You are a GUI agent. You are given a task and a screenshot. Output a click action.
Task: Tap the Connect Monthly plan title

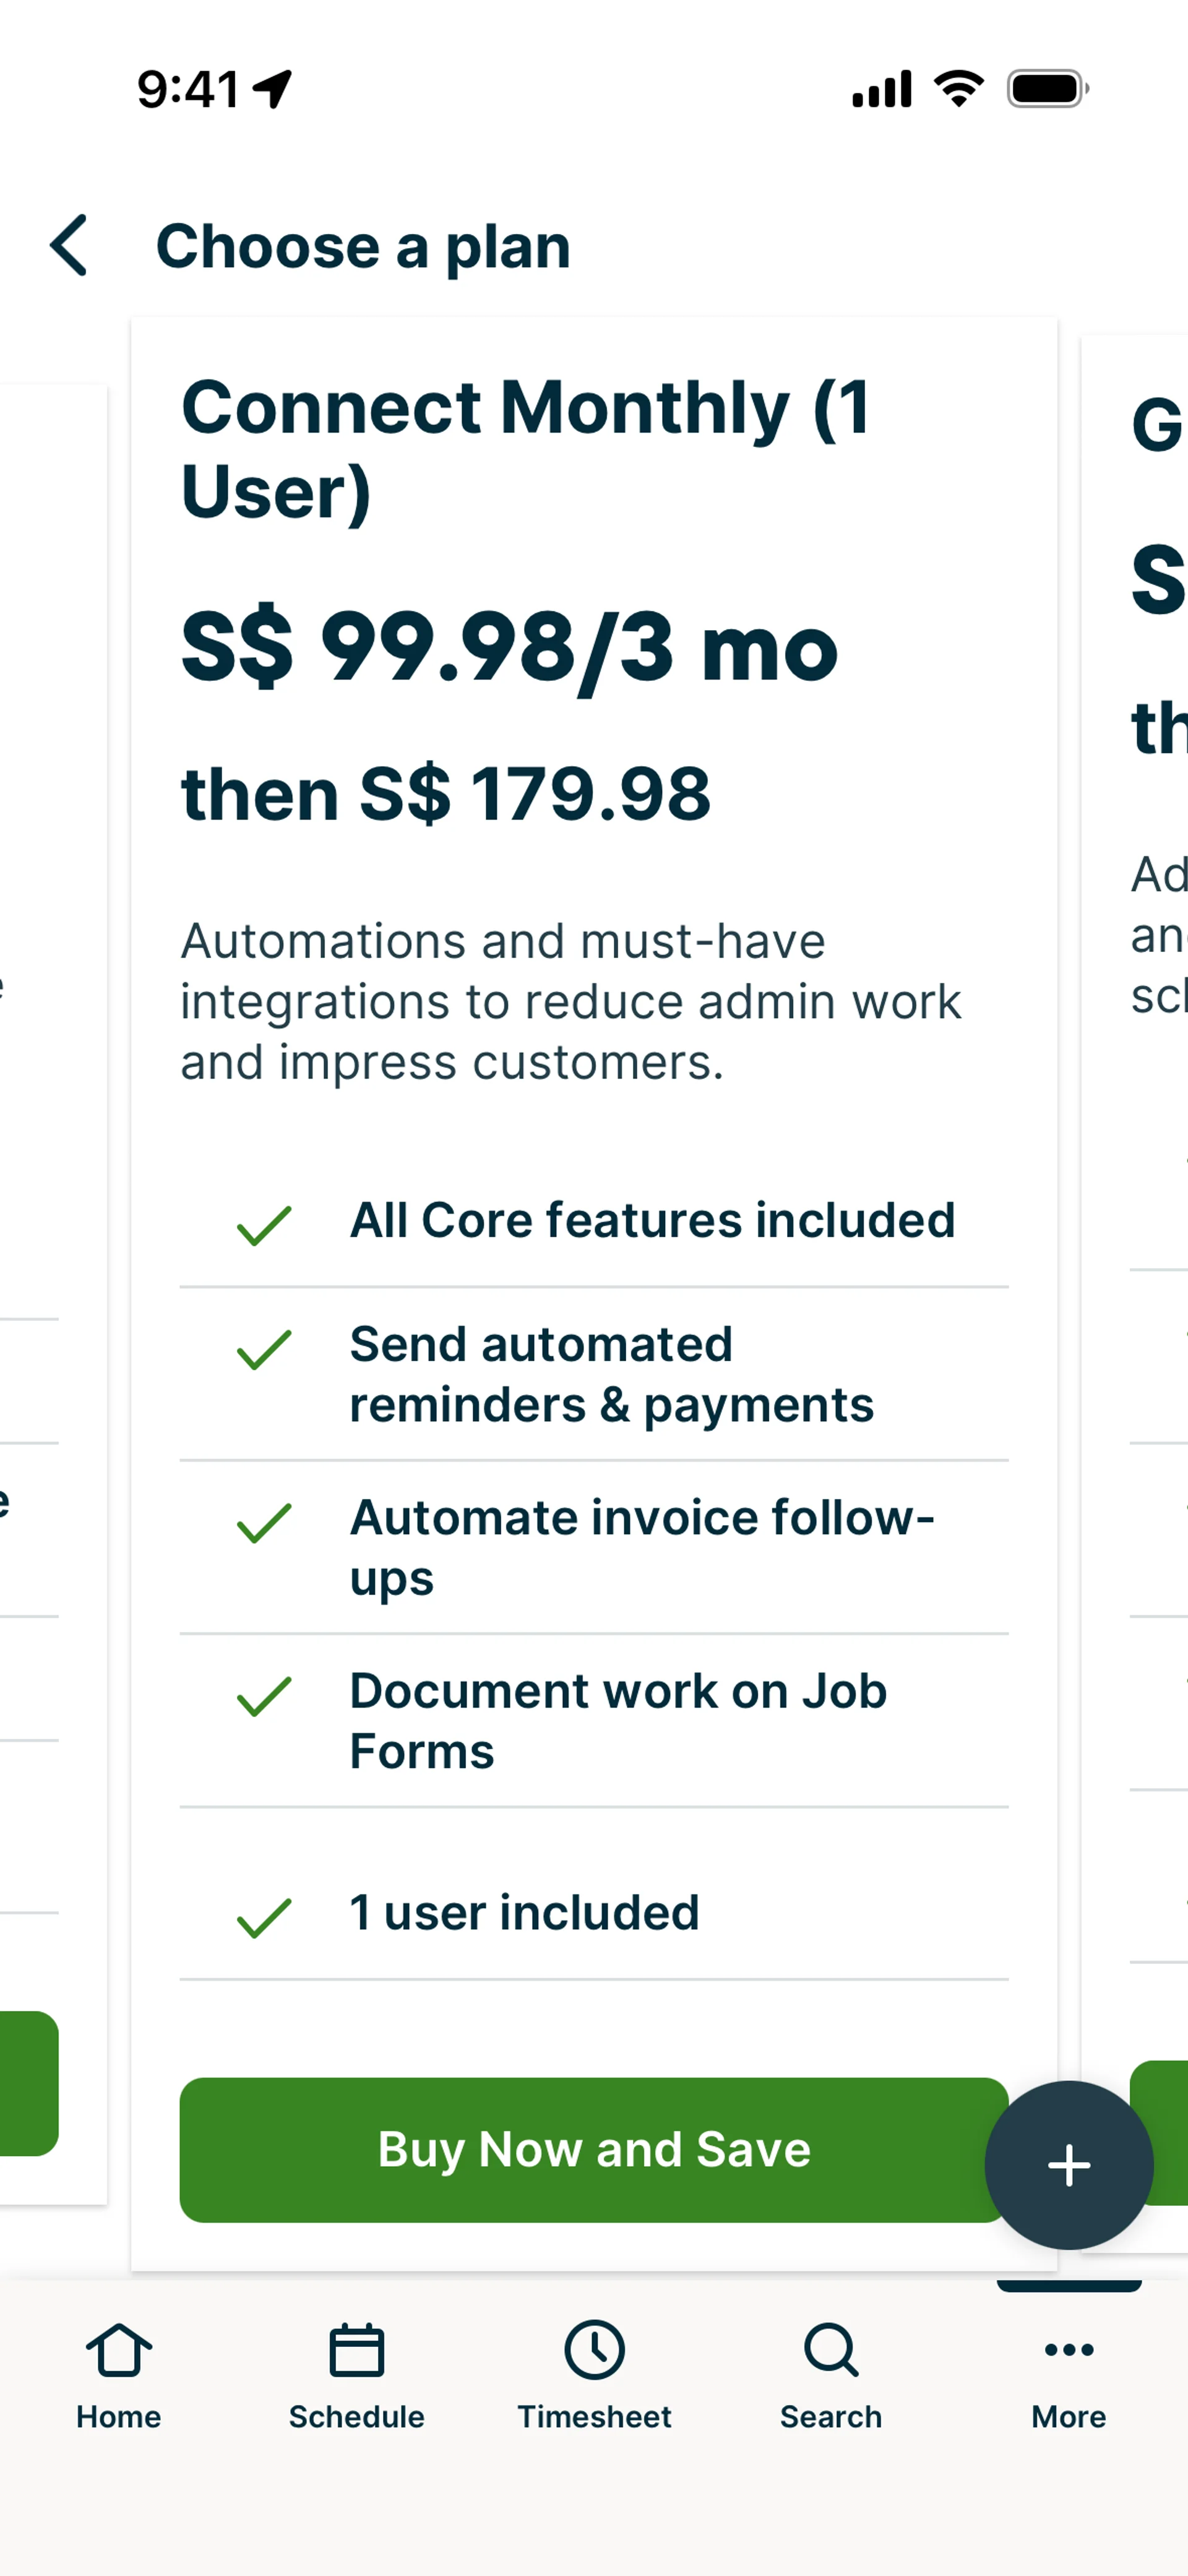(x=525, y=449)
